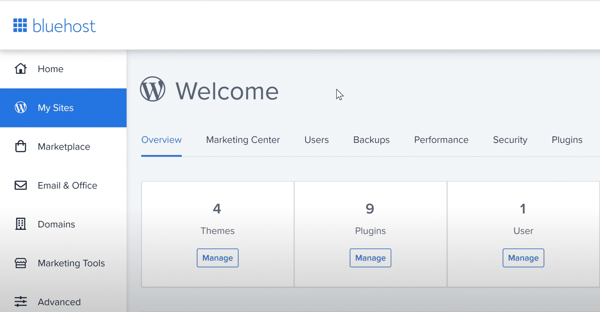Viewport: 600px width, 312px height.
Task: Click the Welcome site heading
Action: 227,91
